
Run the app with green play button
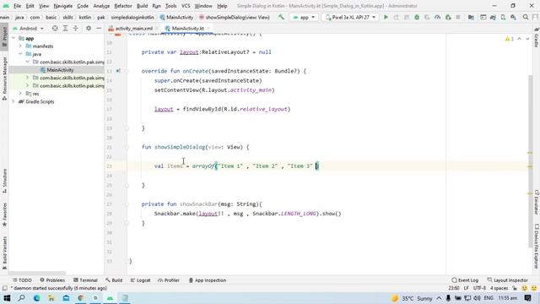(x=386, y=17)
